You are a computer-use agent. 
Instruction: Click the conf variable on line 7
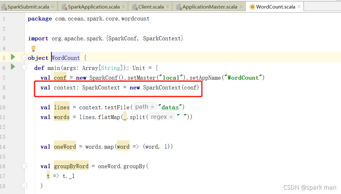coord(60,78)
